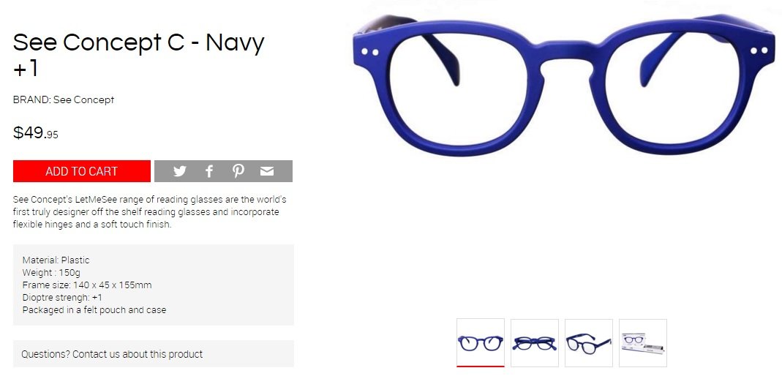Click the BRAND: See Concept text
The image size is (782, 376).
coord(64,99)
